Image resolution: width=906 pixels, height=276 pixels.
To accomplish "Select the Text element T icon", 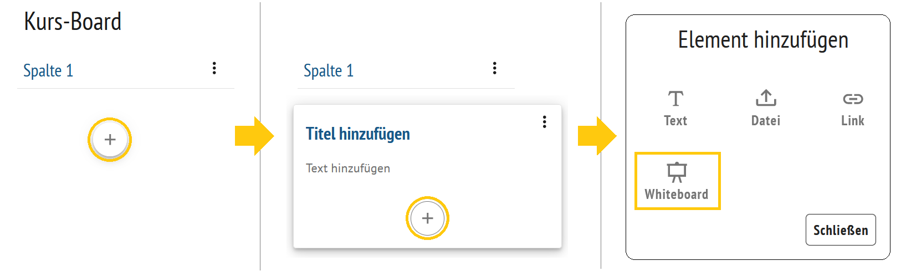I will [675, 99].
